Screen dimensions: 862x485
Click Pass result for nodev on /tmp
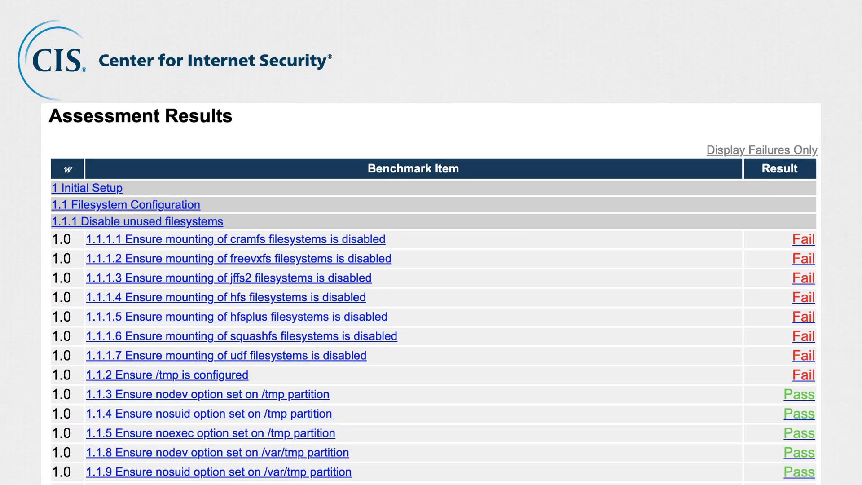[799, 394]
